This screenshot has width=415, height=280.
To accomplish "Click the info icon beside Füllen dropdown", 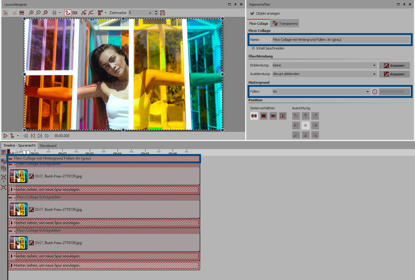I will (x=374, y=92).
